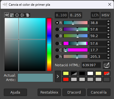
Task: Select the h hue radio button
Action: coord(57,56)
